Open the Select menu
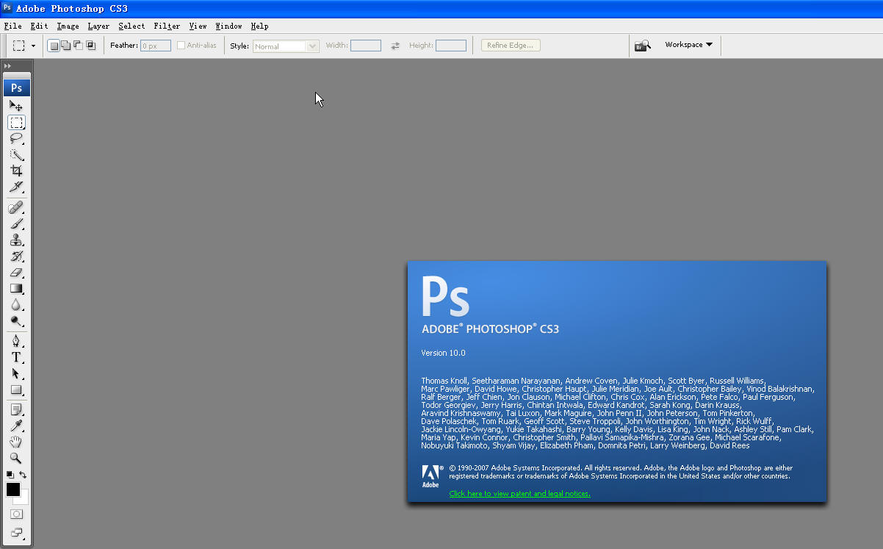883x549 pixels. click(131, 26)
